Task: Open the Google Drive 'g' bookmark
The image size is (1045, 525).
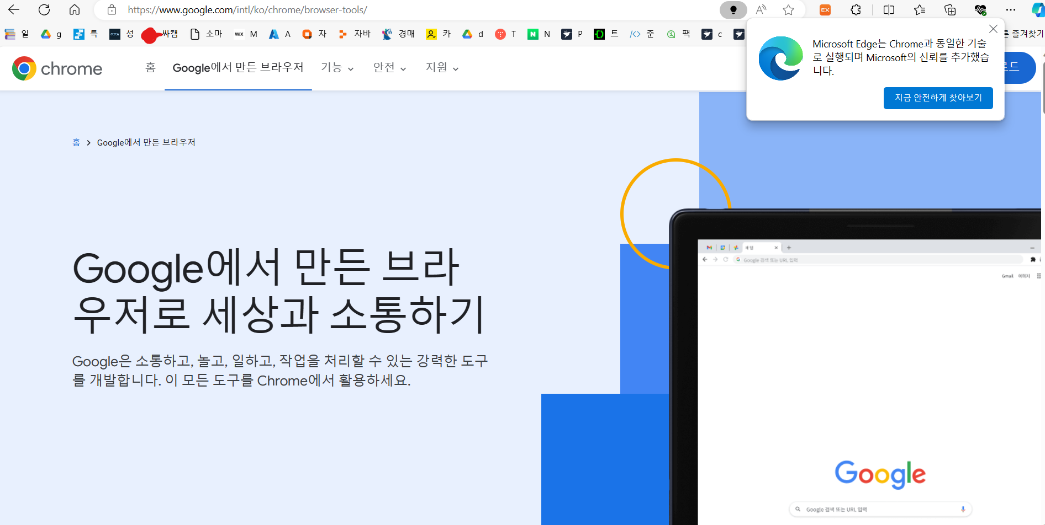Action: click(x=51, y=34)
